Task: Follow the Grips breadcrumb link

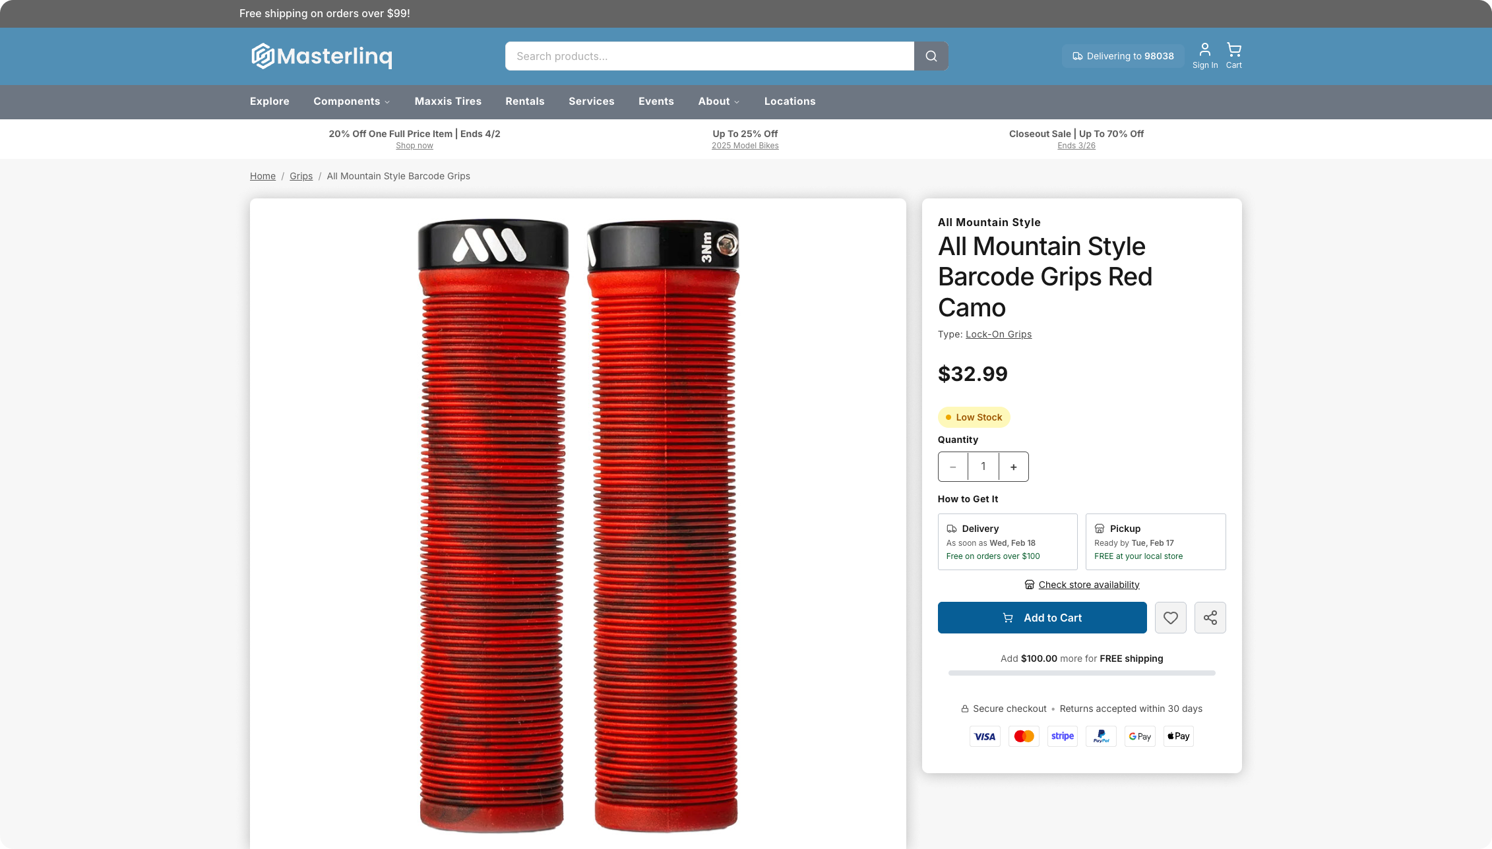Action: (x=301, y=176)
